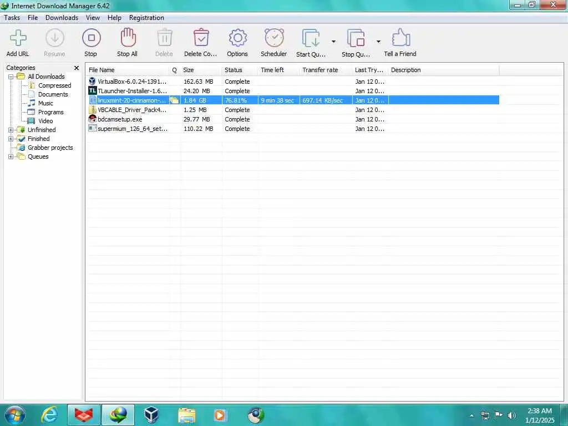The height and width of the screenshot is (426, 568).
Task: Open the File menu
Action: pos(33,18)
